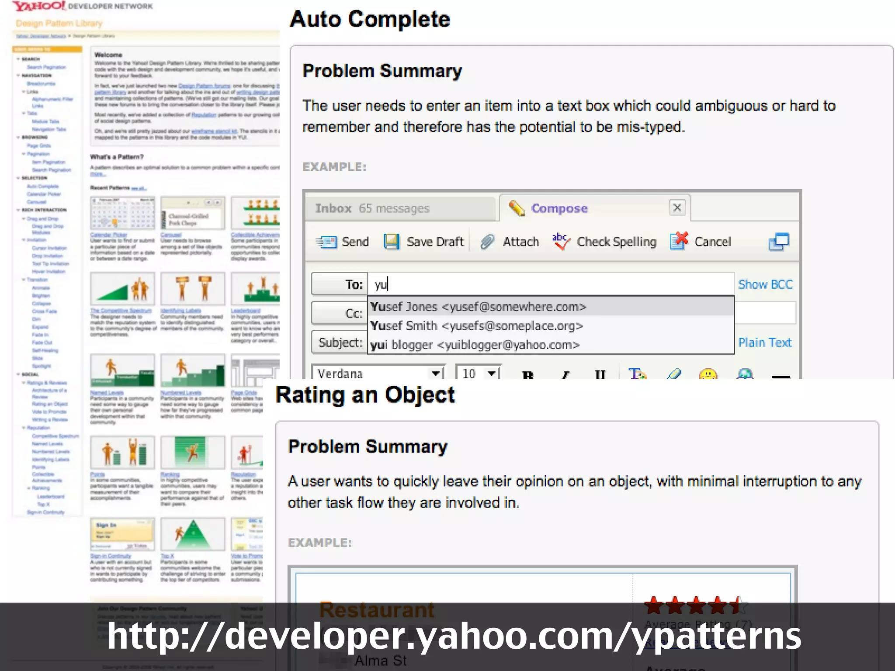
Task: Open the Points pattern thumbnail image
Action: (122, 453)
